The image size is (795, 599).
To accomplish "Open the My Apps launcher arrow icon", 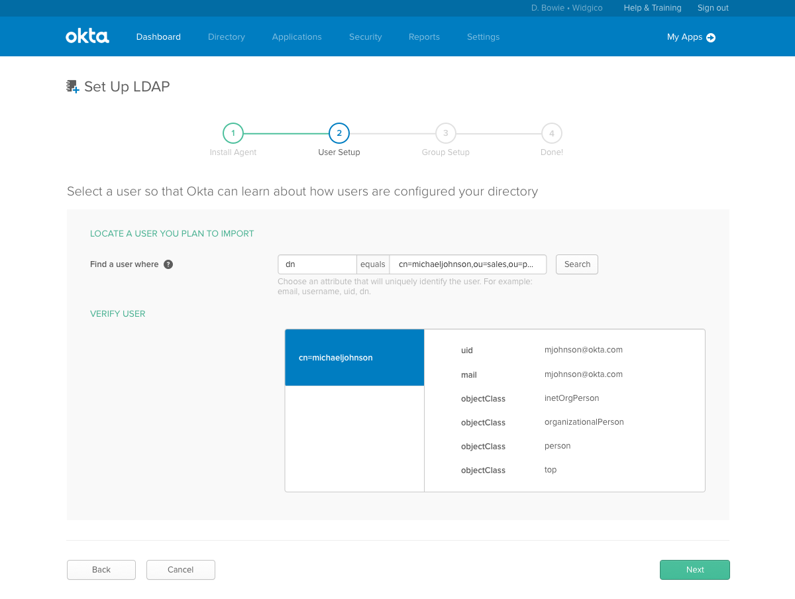I will pos(711,37).
